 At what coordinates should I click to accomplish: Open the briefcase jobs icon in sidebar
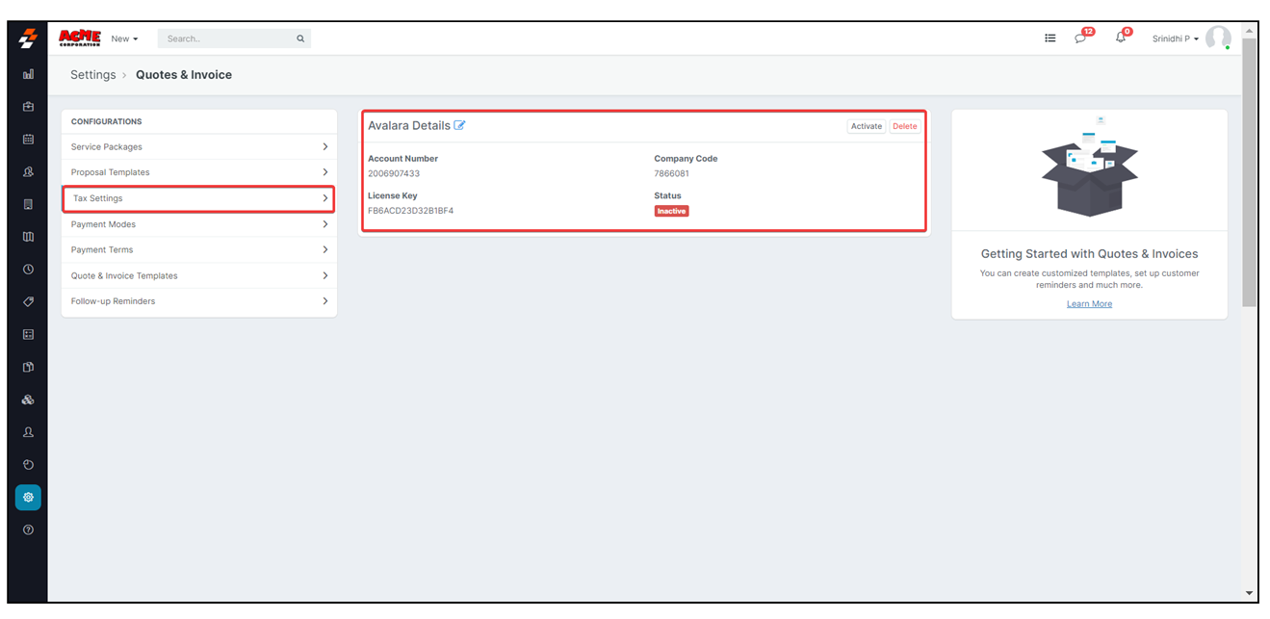click(x=28, y=107)
